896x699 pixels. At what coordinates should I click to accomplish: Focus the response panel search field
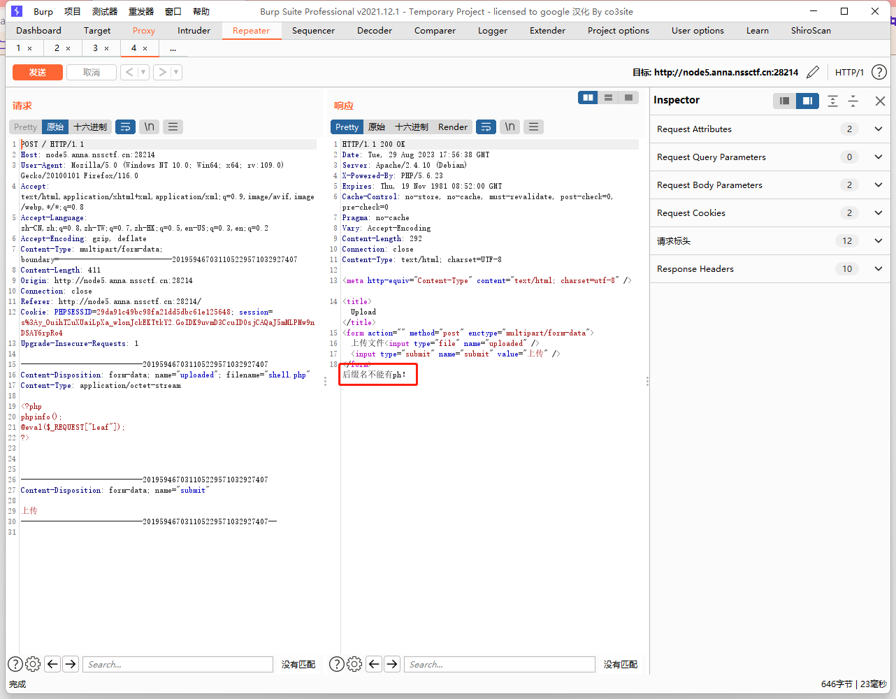500,664
